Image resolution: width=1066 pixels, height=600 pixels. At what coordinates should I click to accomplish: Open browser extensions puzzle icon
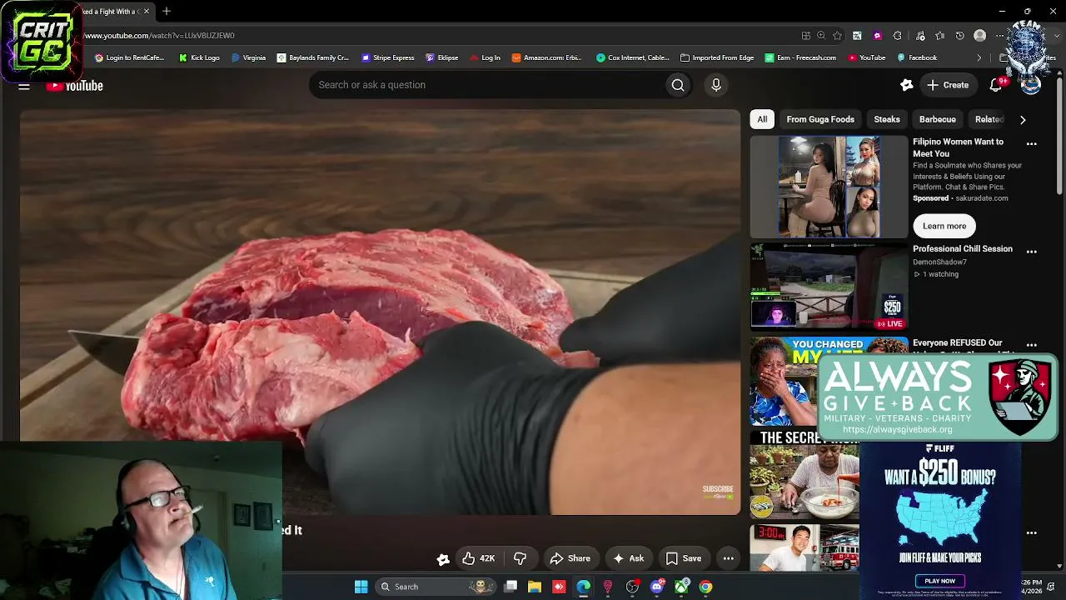coord(897,36)
